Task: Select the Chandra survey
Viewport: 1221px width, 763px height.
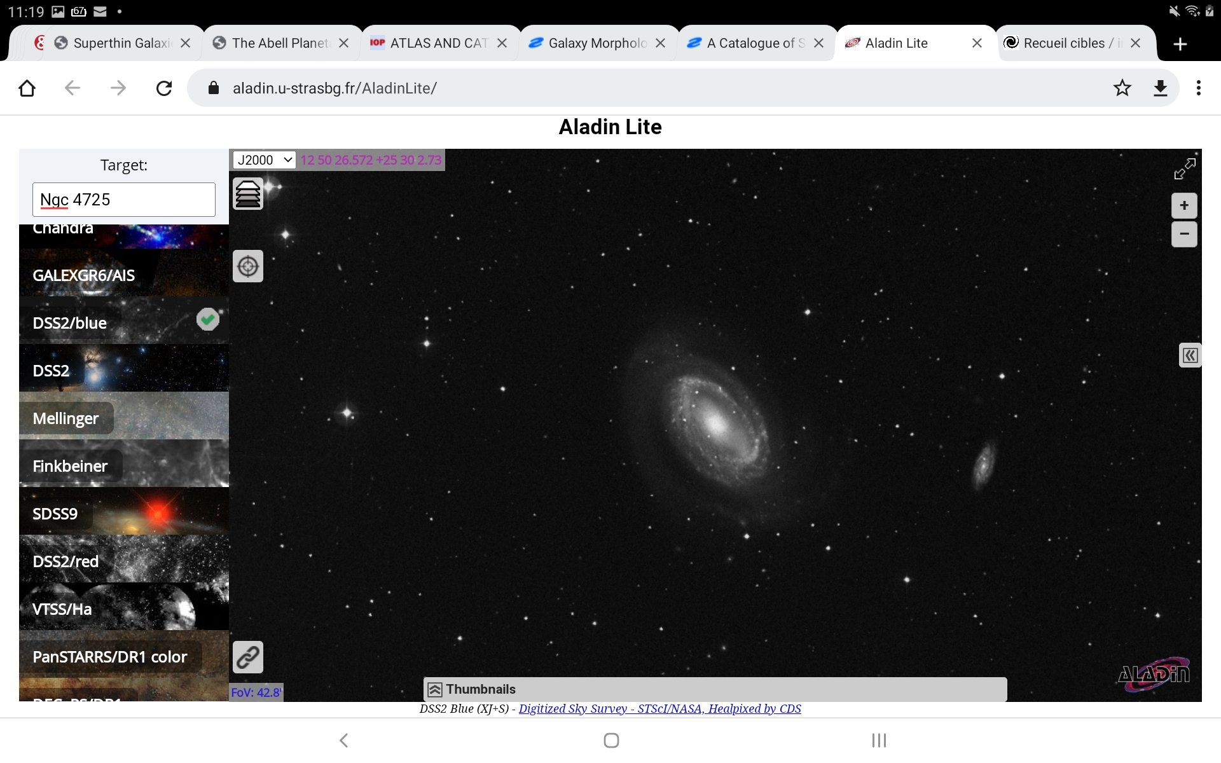Action: pyautogui.click(x=124, y=235)
